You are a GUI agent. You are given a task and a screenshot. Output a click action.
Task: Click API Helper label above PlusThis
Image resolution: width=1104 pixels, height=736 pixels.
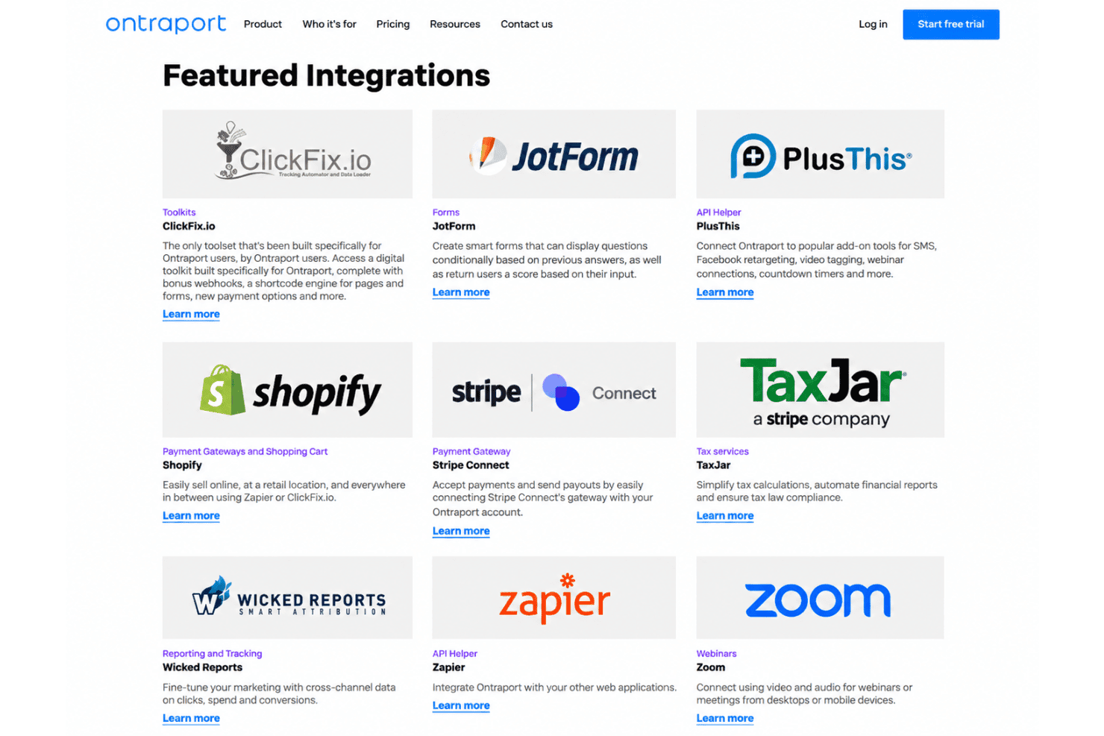tap(718, 213)
